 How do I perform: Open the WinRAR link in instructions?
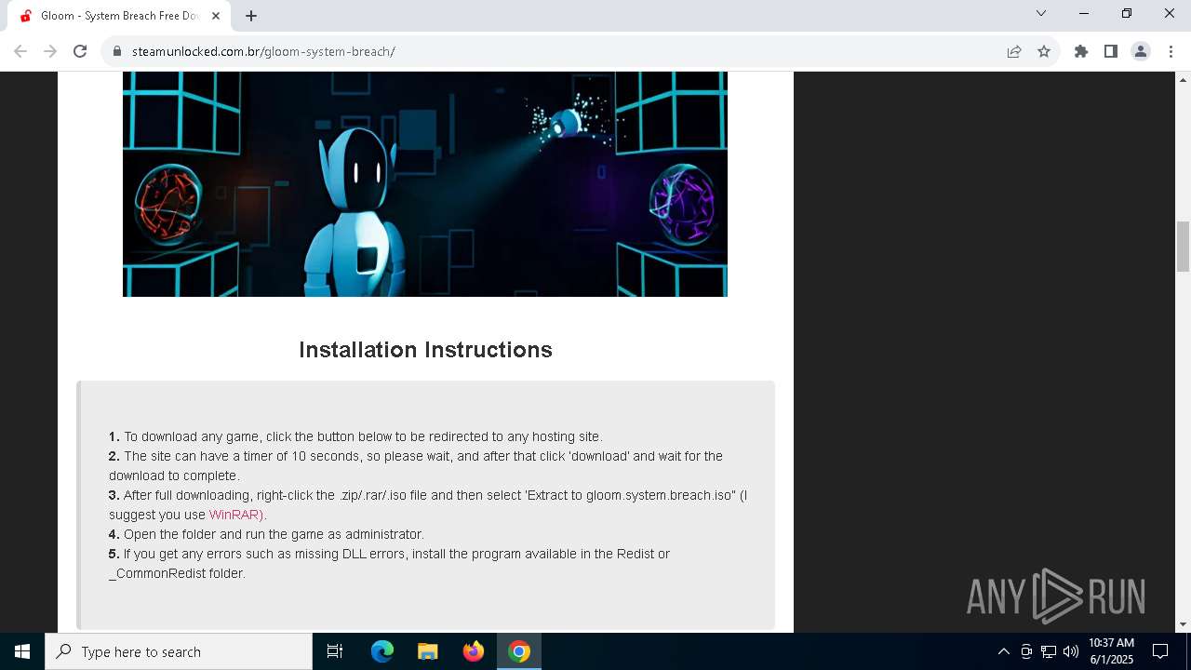coord(237,515)
